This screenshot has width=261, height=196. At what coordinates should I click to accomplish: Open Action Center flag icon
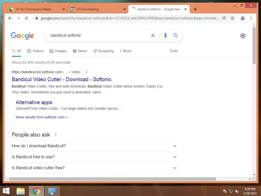(225, 191)
